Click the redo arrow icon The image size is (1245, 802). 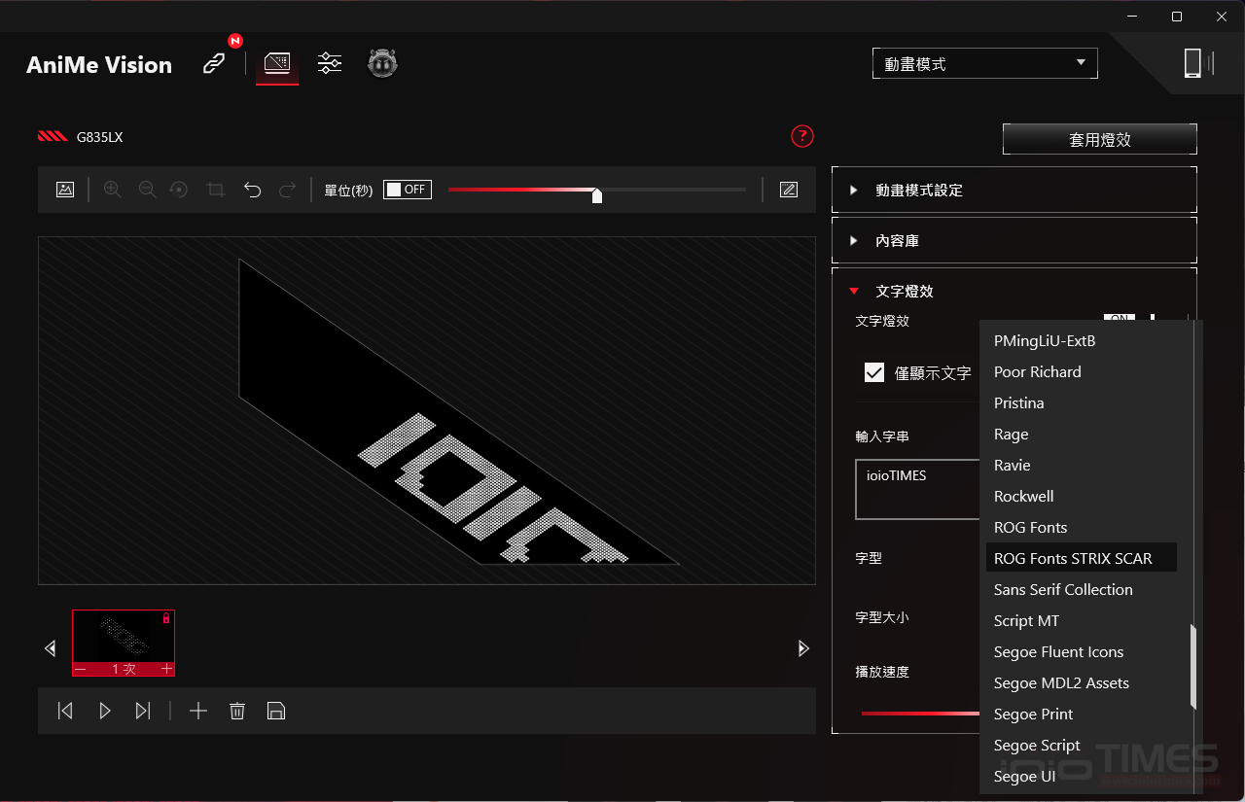pos(287,190)
